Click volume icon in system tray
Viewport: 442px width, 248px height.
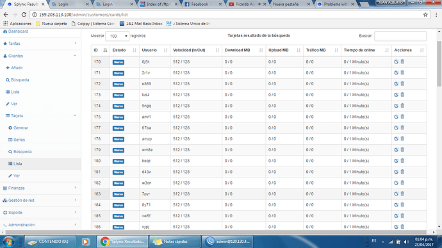pos(406,242)
